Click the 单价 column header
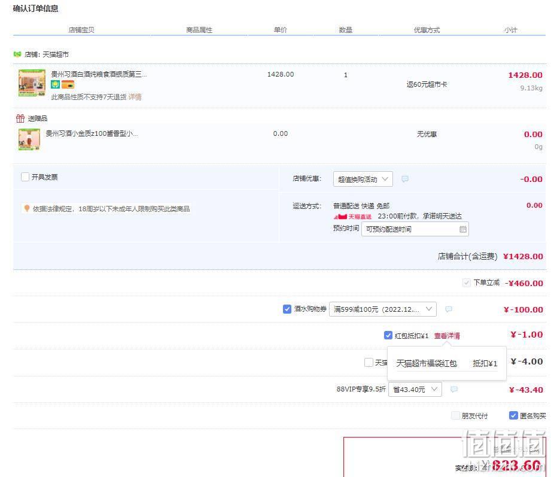The height and width of the screenshot is (477, 551). point(281,30)
